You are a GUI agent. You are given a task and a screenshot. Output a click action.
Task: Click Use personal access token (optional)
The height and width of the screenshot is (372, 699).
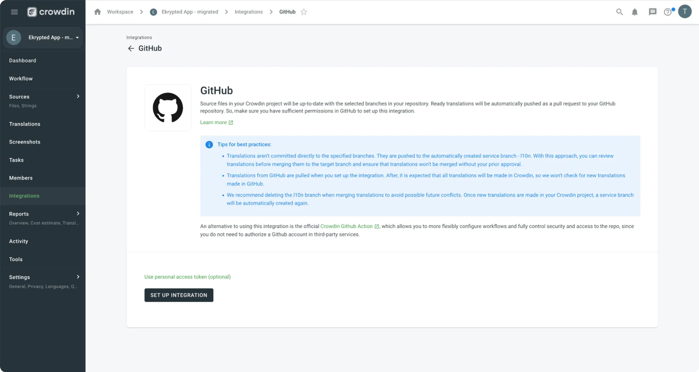[187, 277]
